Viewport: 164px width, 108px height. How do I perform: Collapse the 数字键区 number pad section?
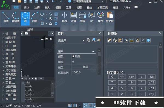[115, 72]
